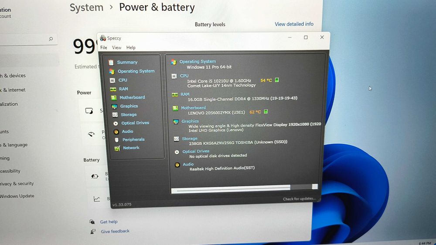Click Intel Core i5 10210U CPU text
436x245 pixels.
[219, 81]
